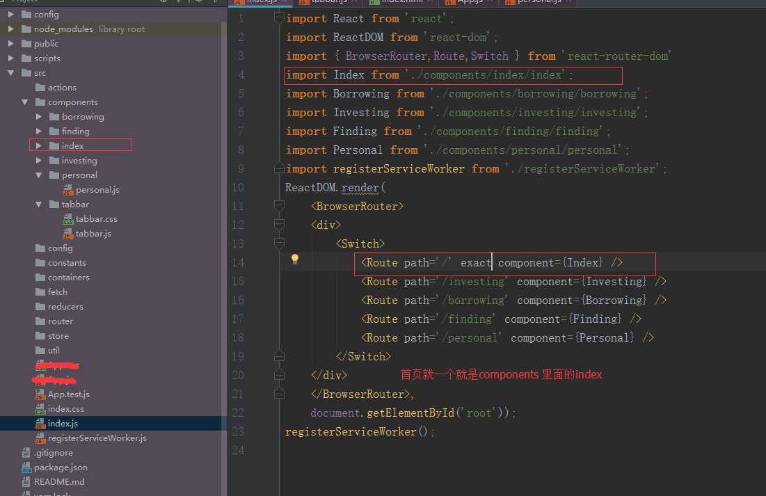
Task: Click the tabbar.js file icon in tree
Action: [x=68, y=234]
